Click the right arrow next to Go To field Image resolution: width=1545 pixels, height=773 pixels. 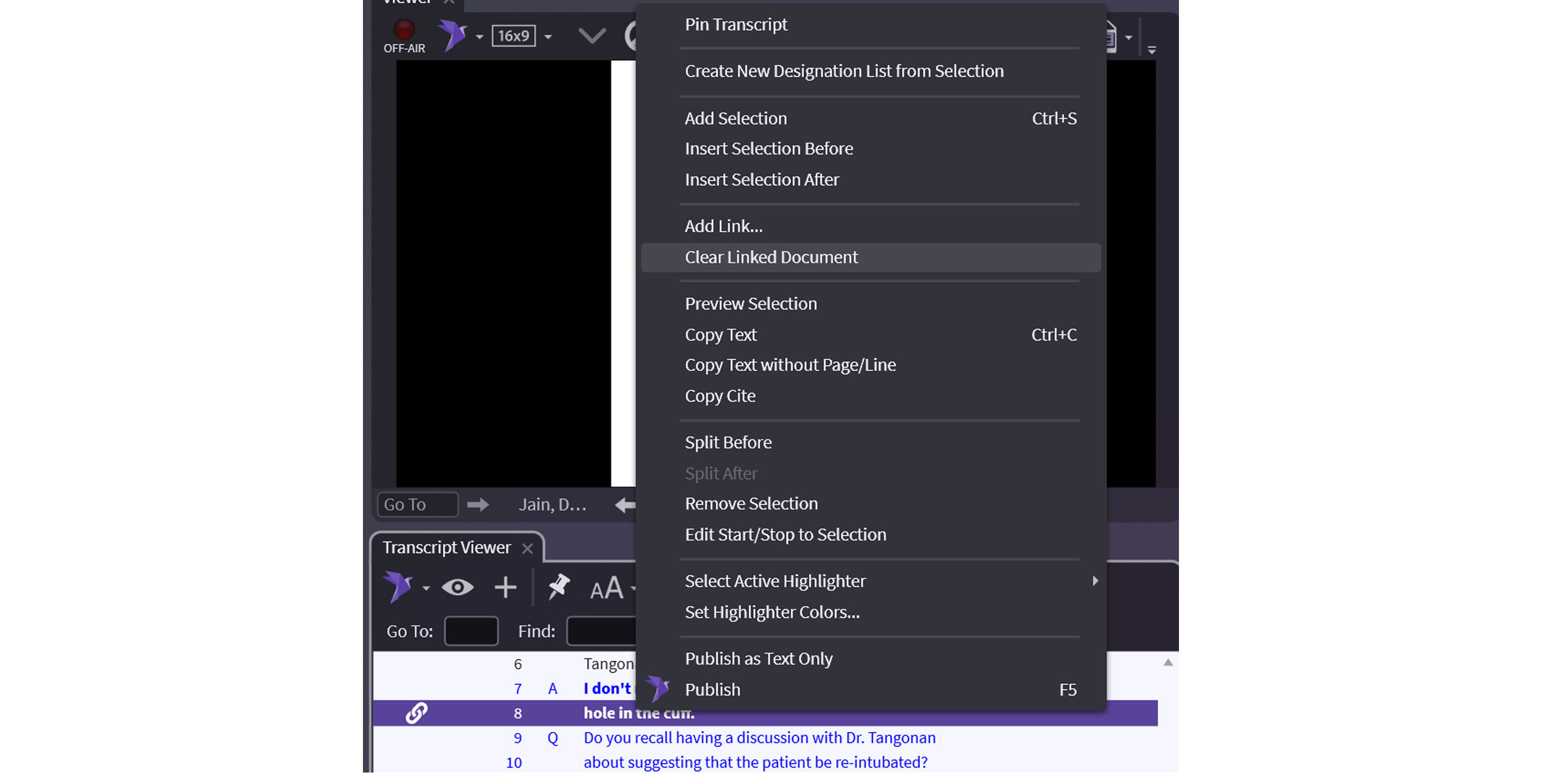pyautogui.click(x=477, y=504)
